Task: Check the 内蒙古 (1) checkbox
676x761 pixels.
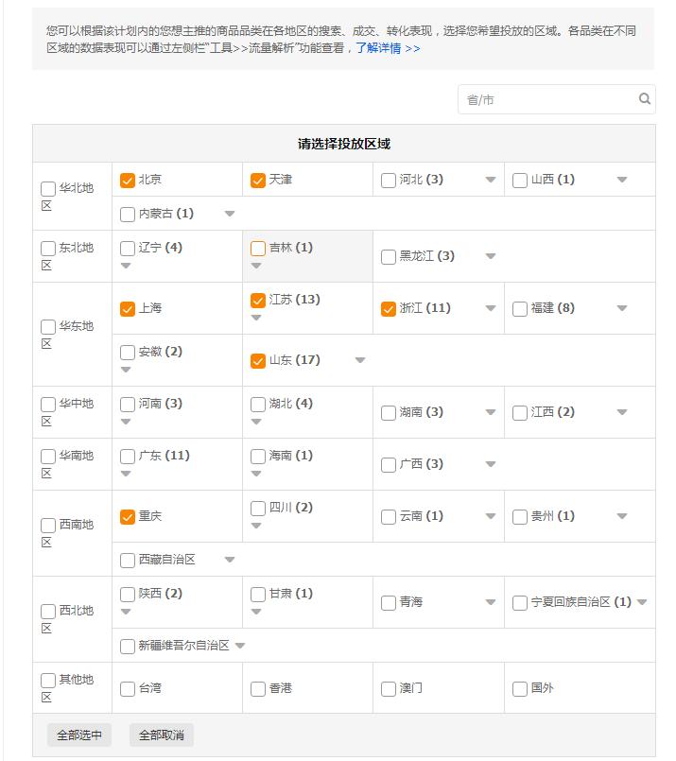Action: click(x=127, y=214)
